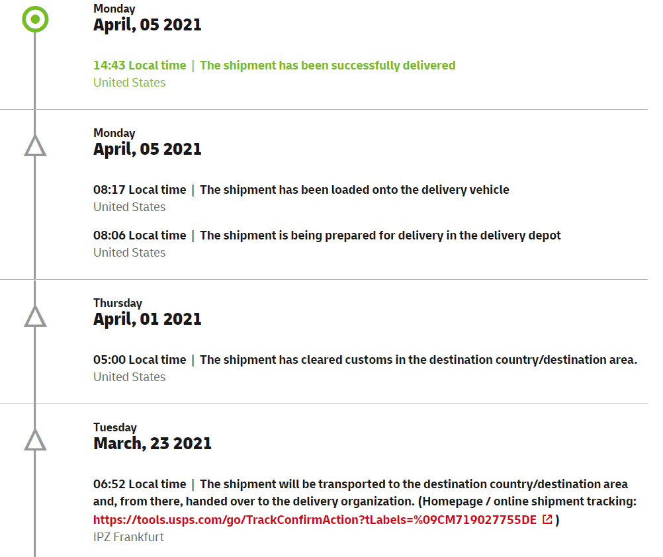Click the IPZ Frankfurt location label

(x=128, y=537)
